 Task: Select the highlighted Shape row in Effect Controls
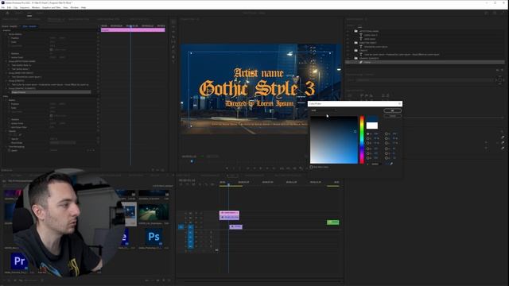[x=51, y=92]
